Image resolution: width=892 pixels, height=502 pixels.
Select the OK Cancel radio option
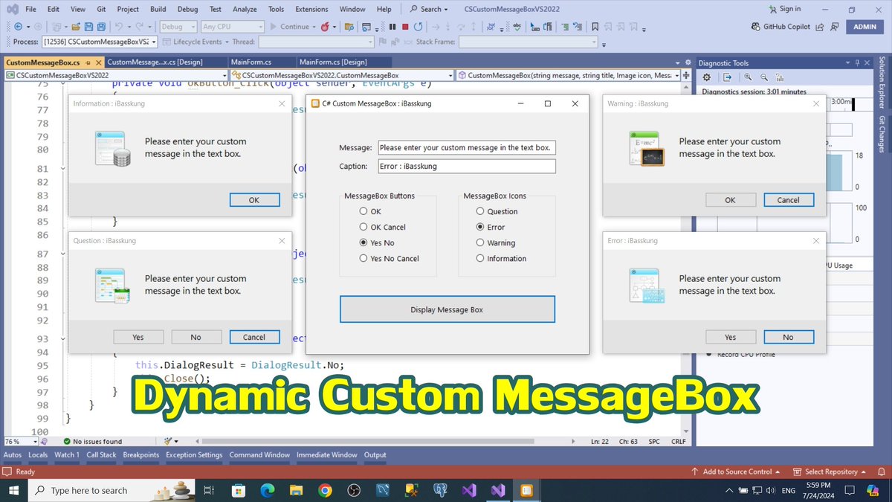pyautogui.click(x=382, y=228)
